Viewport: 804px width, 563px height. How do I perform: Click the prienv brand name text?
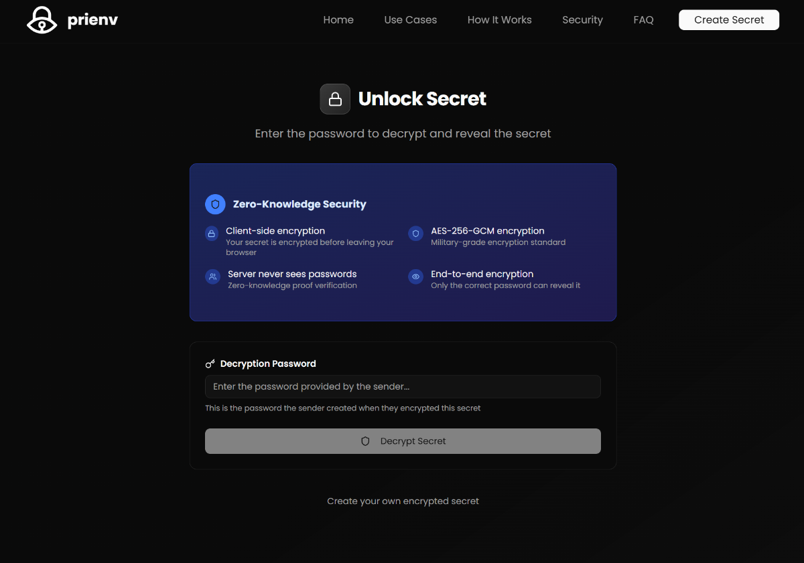pos(92,21)
